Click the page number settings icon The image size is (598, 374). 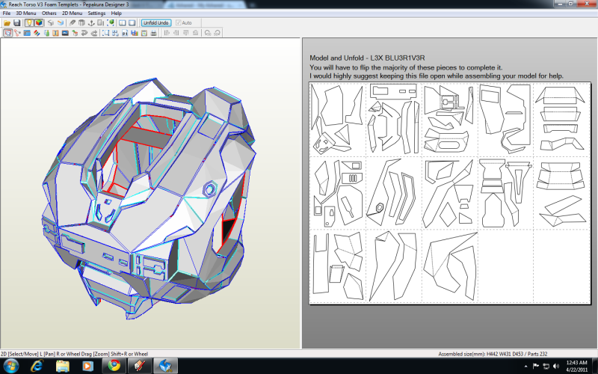tap(125, 33)
